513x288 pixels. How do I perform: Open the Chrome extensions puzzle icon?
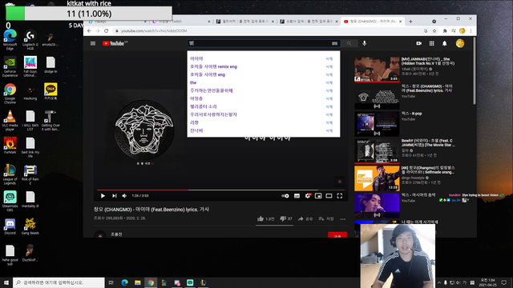[x=445, y=31]
